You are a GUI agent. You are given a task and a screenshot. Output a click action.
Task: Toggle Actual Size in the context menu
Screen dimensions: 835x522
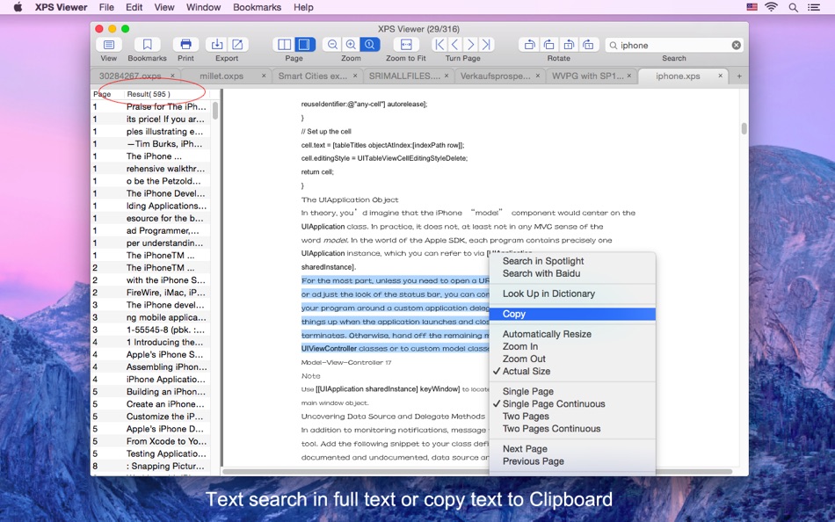tap(572, 371)
